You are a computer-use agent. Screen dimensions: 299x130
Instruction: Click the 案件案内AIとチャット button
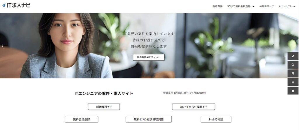pos(149,57)
